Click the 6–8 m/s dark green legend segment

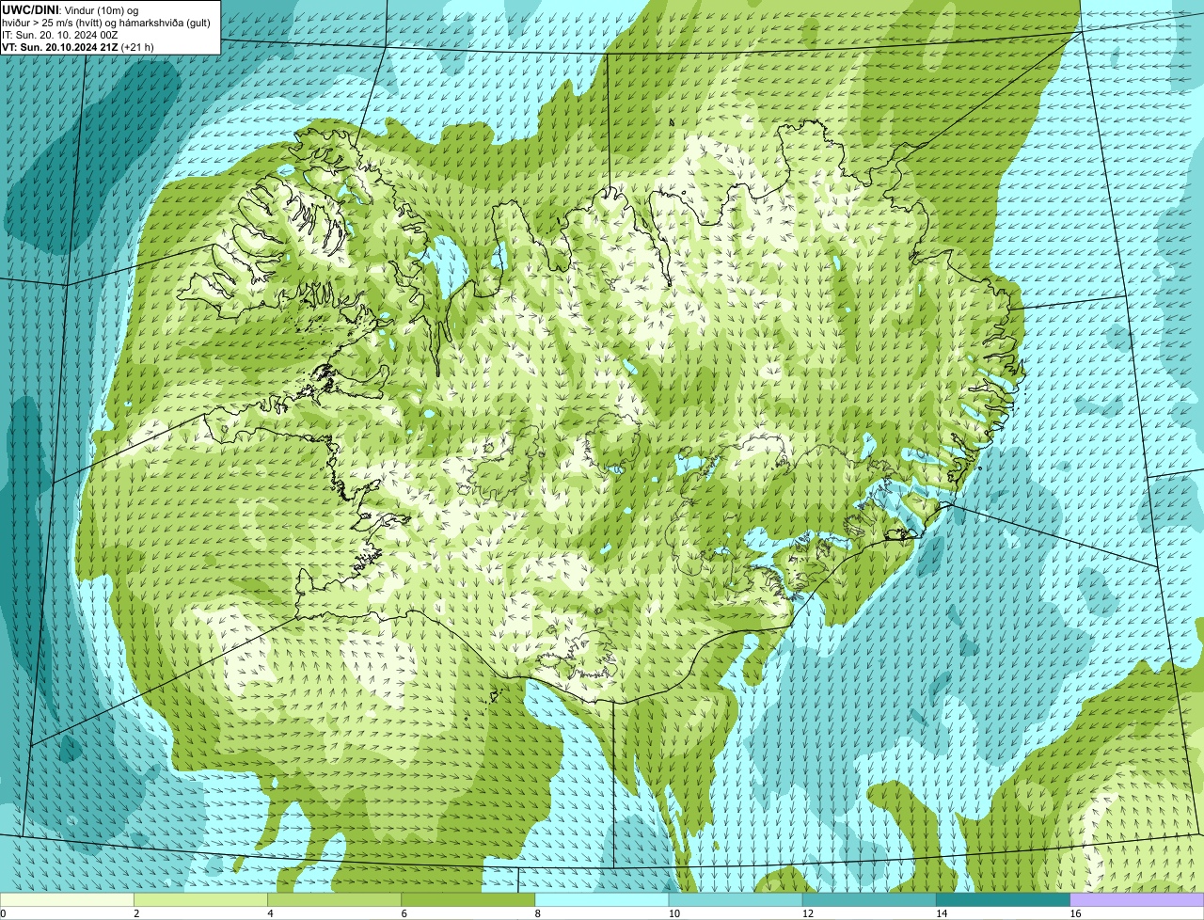[x=468, y=899]
